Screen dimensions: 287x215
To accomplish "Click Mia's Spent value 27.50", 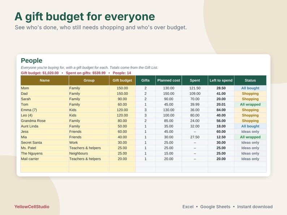I will [x=195, y=137].
